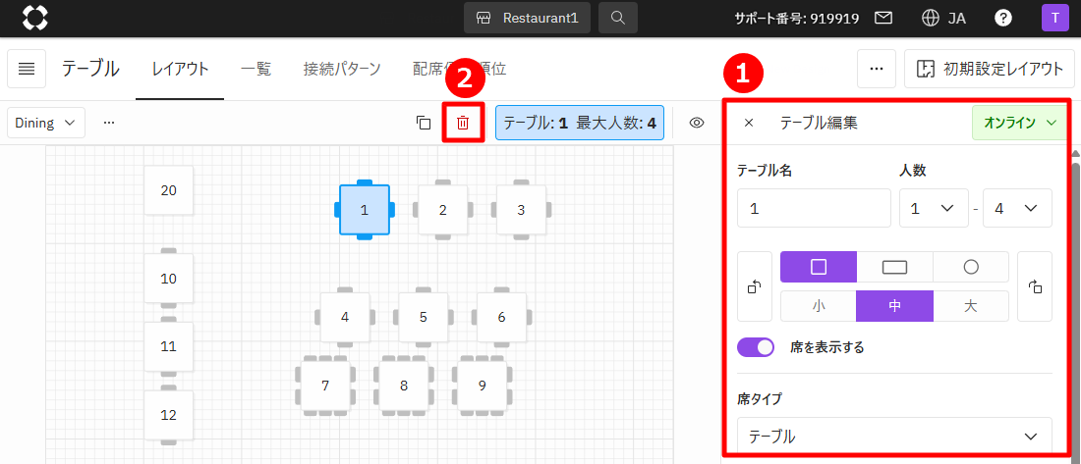The height and width of the screenshot is (464, 1081).
Task: Open the hamburger navigation menu
Action: point(27,69)
